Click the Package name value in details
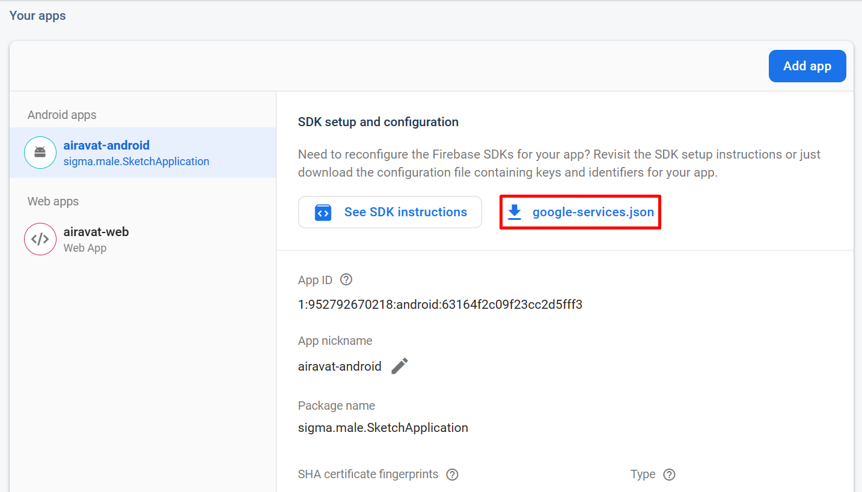 (383, 428)
